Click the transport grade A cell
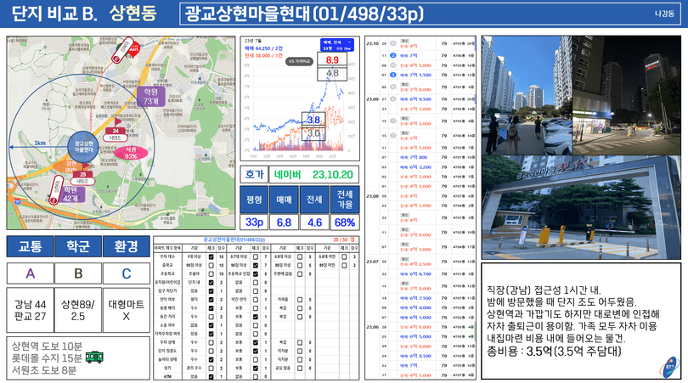 pyautogui.click(x=31, y=273)
